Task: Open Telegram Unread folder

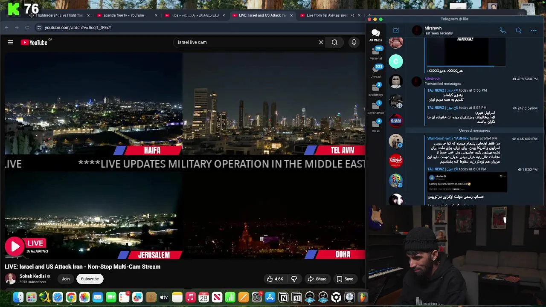Action: [376, 71]
